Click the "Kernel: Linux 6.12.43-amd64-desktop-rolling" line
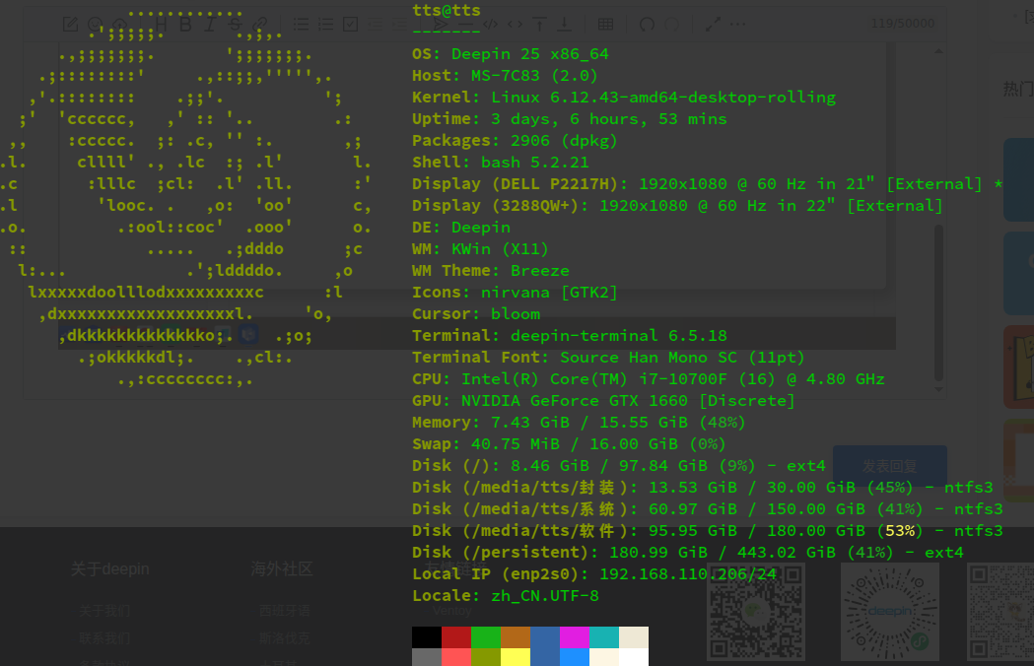Image resolution: width=1034 pixels, height=666 pixels. point(624,98)
